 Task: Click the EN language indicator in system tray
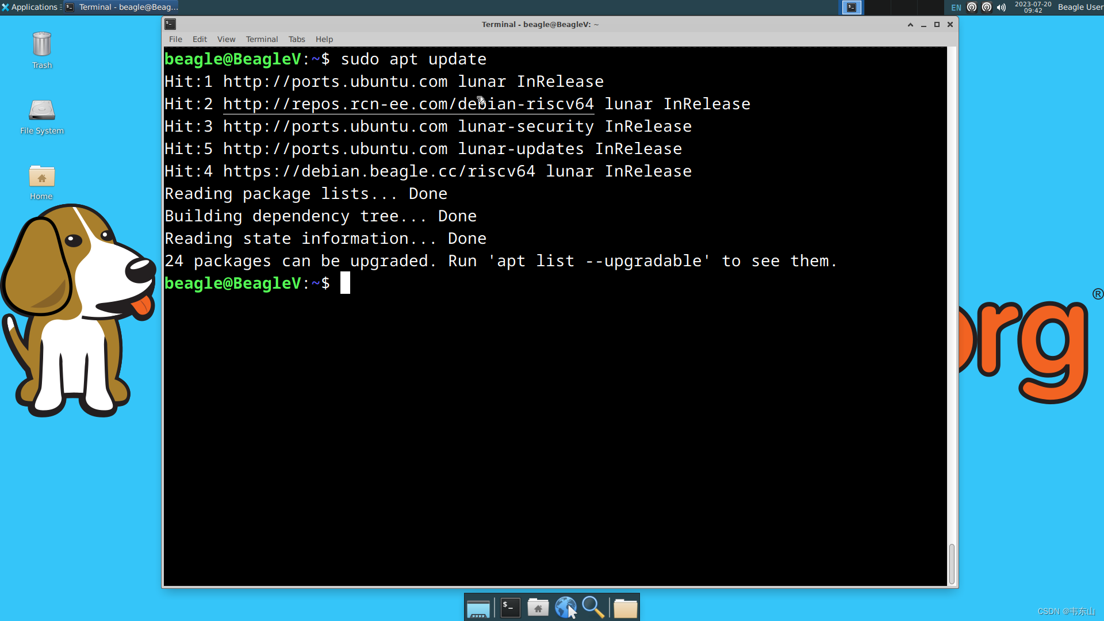click(x=956, y=7)
